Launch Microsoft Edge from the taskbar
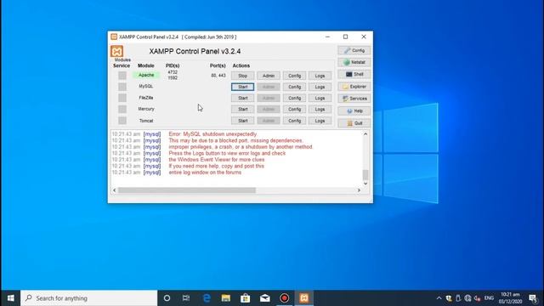The height and width of the screenshot is (306, 544). pyautogui.click(x=207, y=298)
